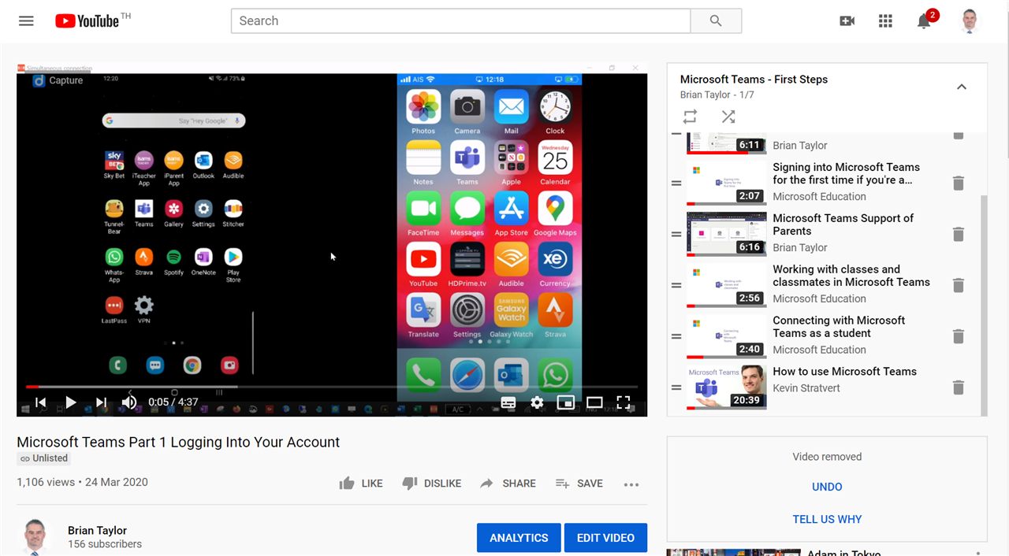This screenshot has height=556, width=1009.
Task: Like the video
Action: pyautogui.click(x=361, y=484)
